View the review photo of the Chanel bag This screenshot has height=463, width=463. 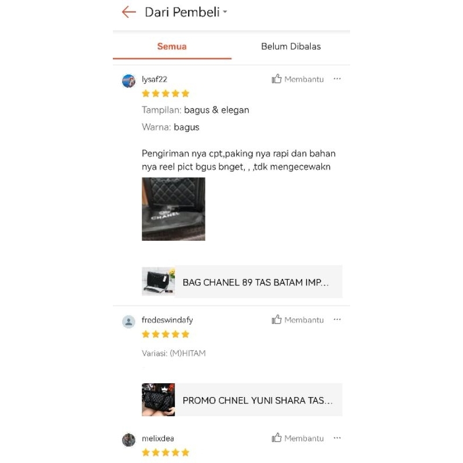tap(173, 209)
